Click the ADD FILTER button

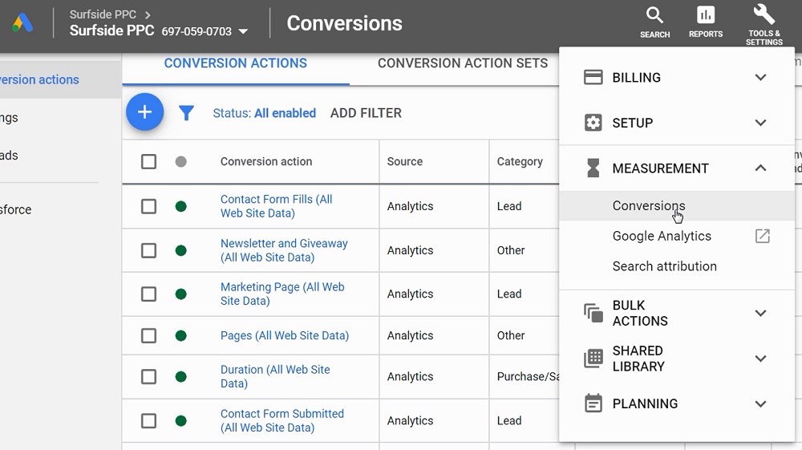point(366,113)
